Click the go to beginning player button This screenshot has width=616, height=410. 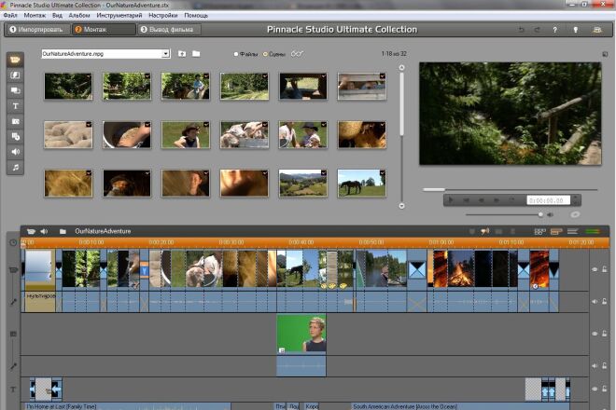tap(467, 200)
